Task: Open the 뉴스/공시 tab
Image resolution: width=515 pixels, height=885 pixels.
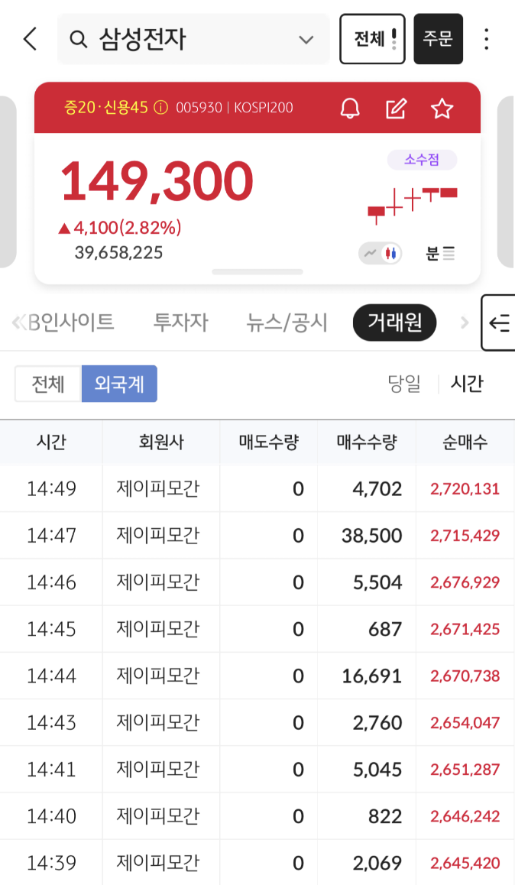Action: (x=287, y=323)
